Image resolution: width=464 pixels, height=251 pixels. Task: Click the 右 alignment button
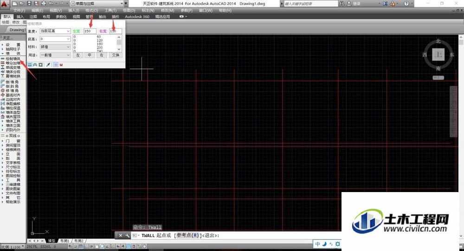pyautogui.click(x=102, y=55)
